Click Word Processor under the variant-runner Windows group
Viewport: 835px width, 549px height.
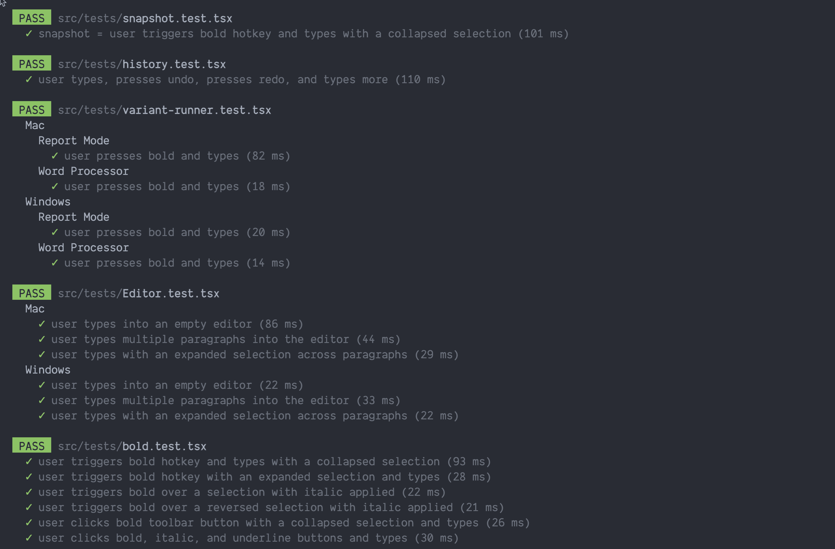pyautogui.click(x=84, y=248)
